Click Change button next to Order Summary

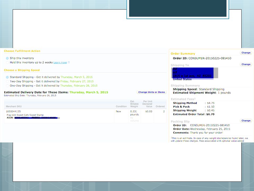click(246, 53)
